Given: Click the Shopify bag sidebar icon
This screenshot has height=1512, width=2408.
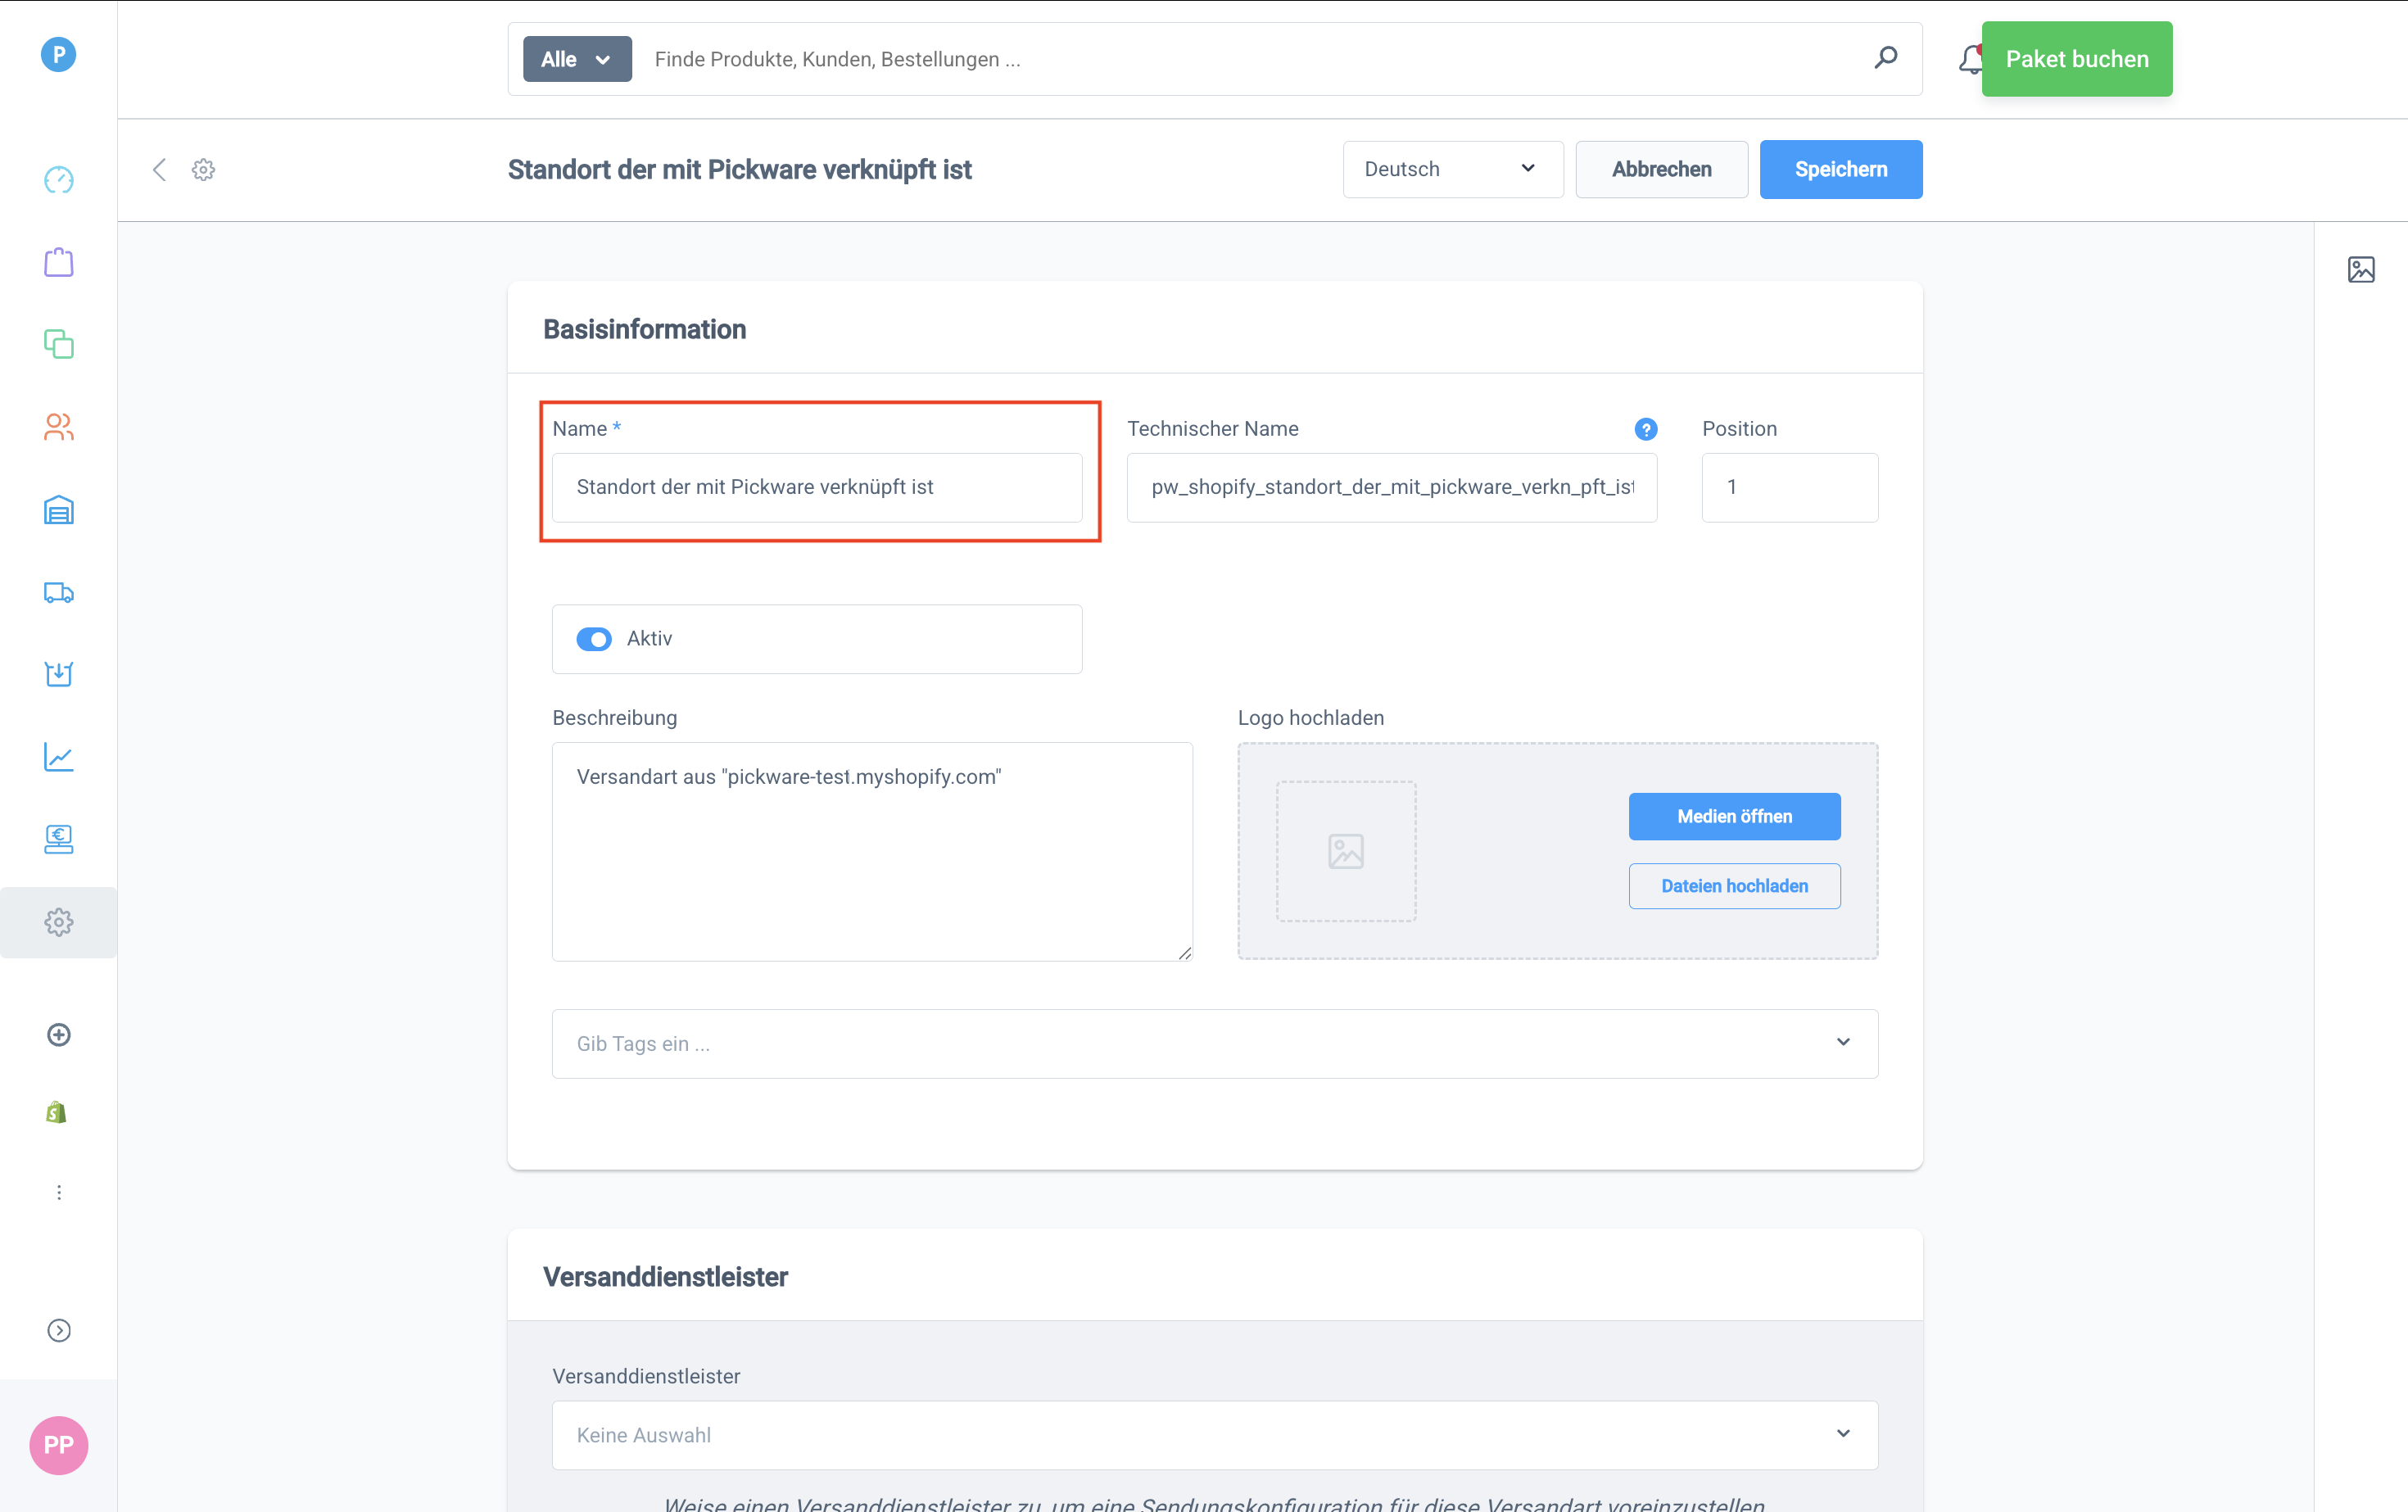Looking at the screenshot, I should [57, 1112].
